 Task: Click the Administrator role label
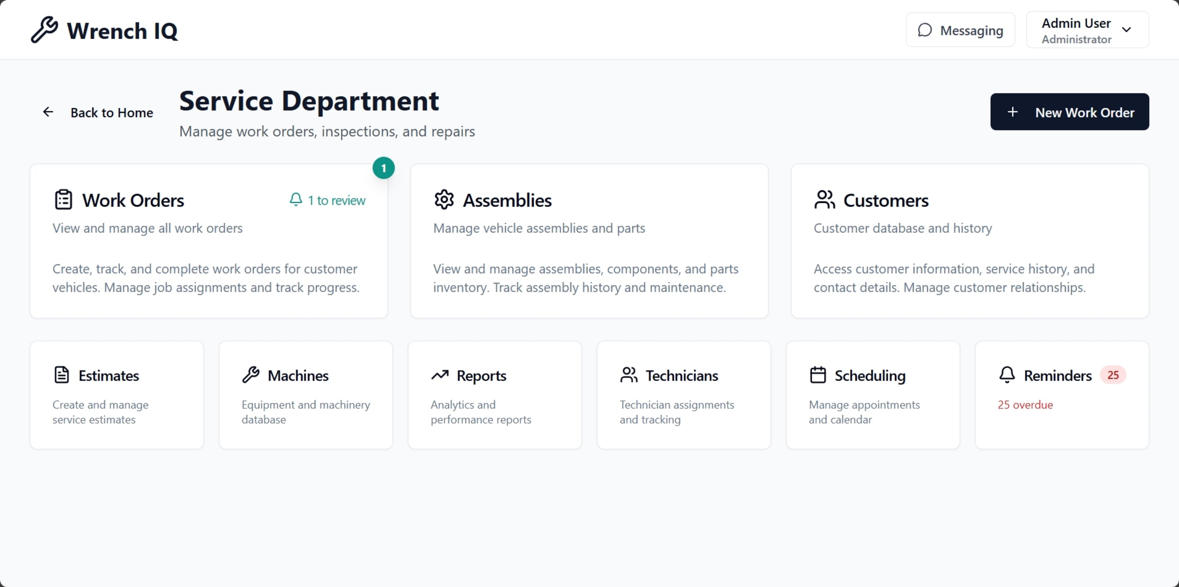point(1077,40)
